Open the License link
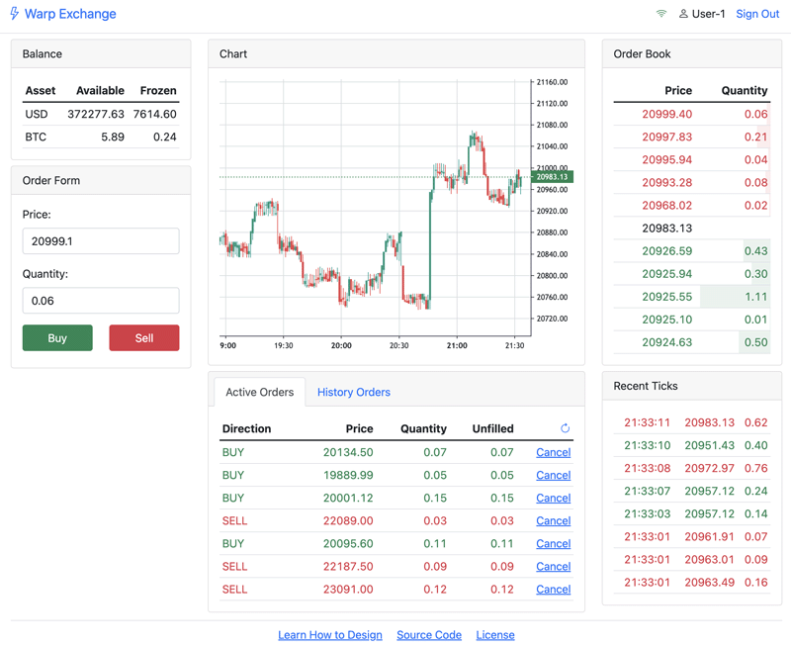 [x=495, y=635]
